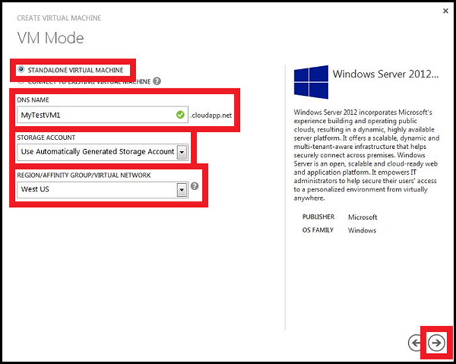This screenshot has width=456, height=364.
Task: Click the DNS NAME label
Action: [x=33, y=100]
